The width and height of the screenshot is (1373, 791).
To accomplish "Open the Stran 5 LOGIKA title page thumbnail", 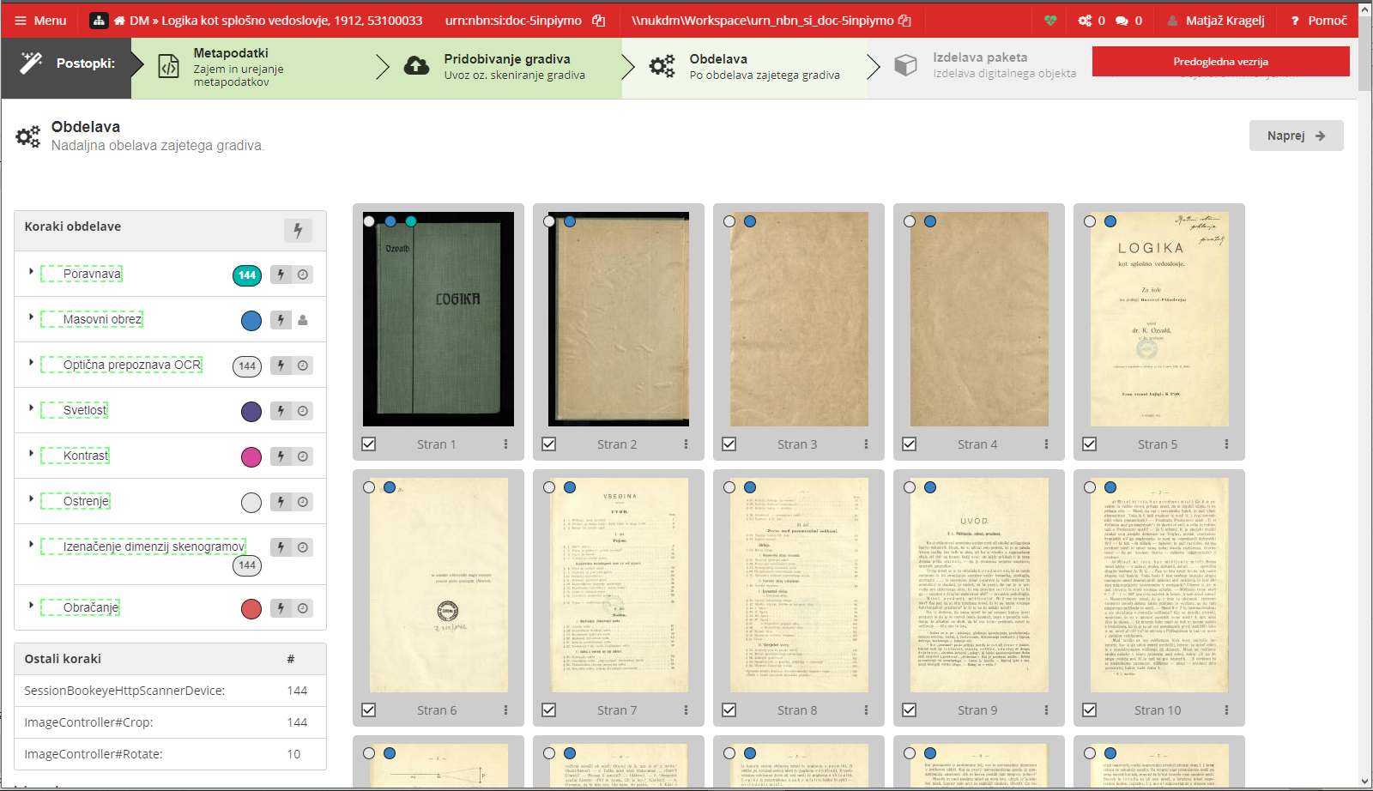I will pos(1159,319).
